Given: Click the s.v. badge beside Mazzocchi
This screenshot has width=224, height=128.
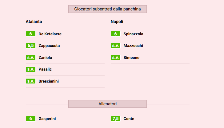Looking at the screenshot, I should click(x=115, y=46).
